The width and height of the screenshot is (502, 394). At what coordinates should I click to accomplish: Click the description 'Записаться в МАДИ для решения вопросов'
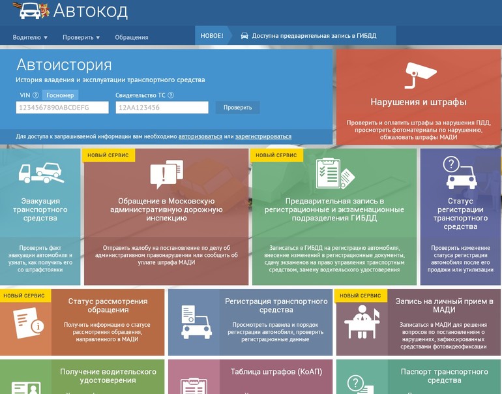pos(443,336)
